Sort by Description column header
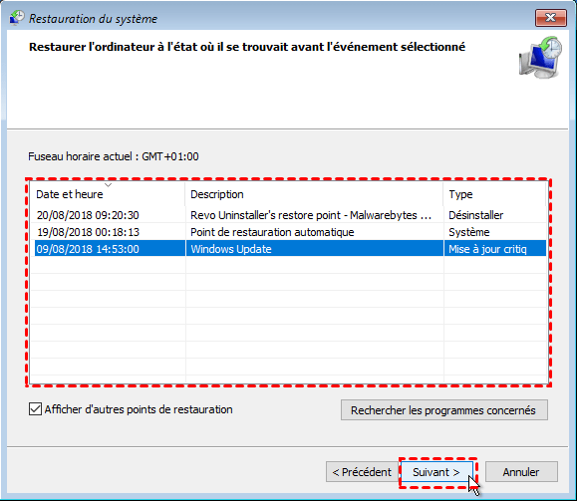 pyautogui.click(x=314, y=194)
